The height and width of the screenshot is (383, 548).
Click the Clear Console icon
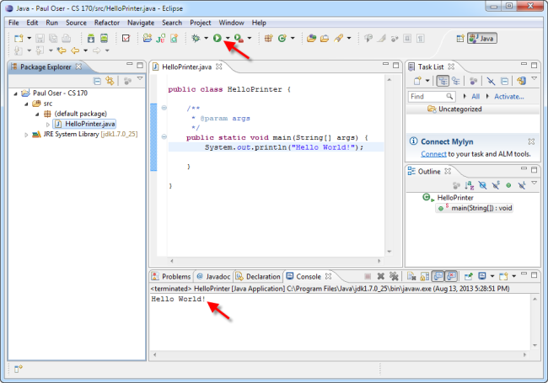point(411,277)
